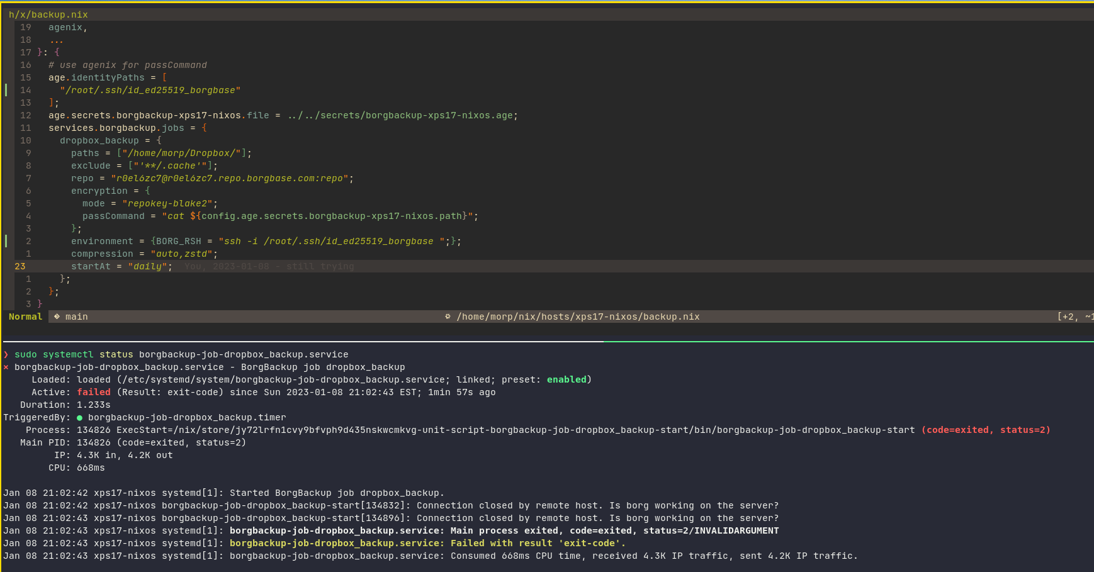Click the green dot beside borgbackup timer
1094x572 pixels.
(80, 418)
